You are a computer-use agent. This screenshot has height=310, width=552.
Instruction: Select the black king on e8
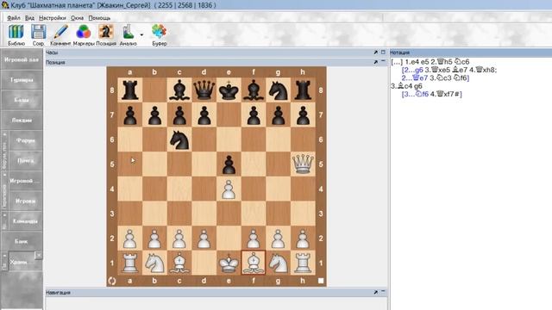pos(229,90)
